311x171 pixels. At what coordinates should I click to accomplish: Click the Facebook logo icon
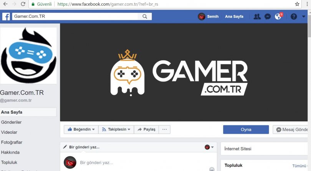pyautogui.click(x=6, y=17)
